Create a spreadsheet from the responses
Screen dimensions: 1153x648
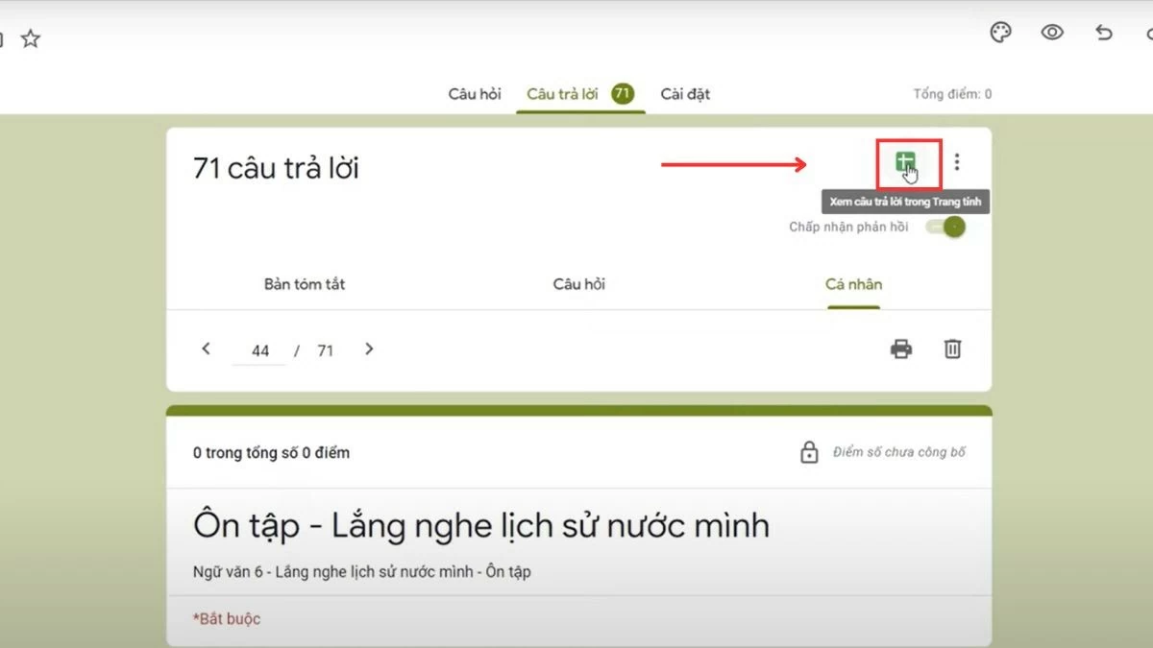click(904, 161)
